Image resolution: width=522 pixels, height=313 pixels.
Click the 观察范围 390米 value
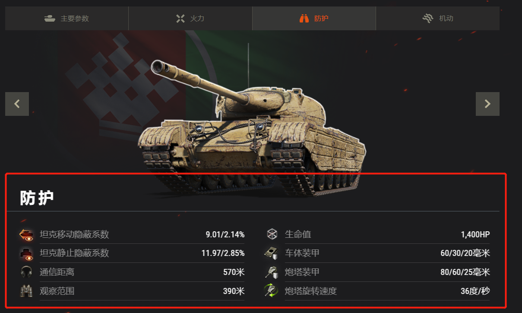coord(234,291)
